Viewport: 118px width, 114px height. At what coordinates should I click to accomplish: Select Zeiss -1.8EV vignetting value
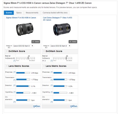point(71,93)
